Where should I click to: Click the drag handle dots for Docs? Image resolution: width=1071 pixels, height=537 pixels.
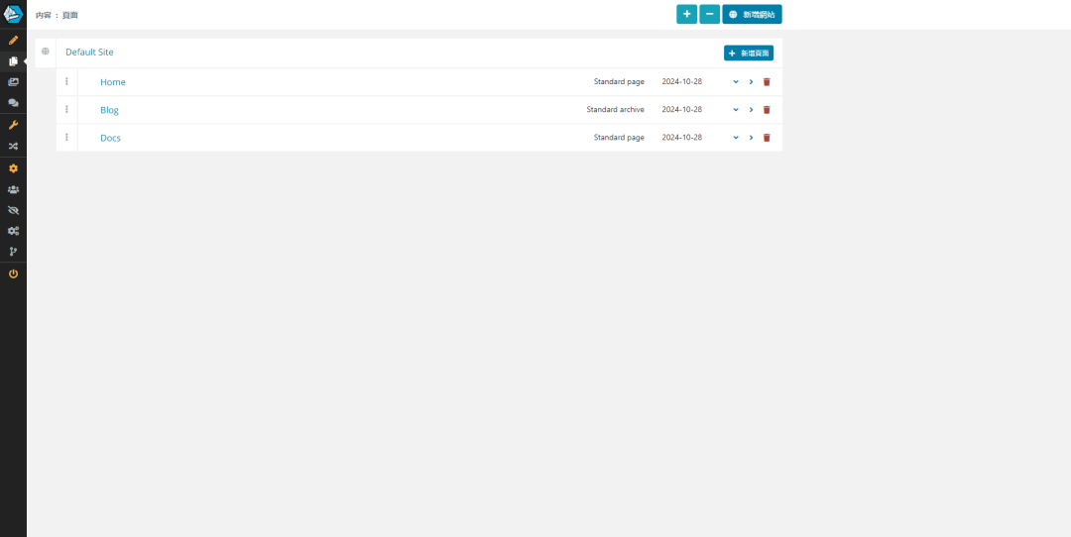(67, 137)
